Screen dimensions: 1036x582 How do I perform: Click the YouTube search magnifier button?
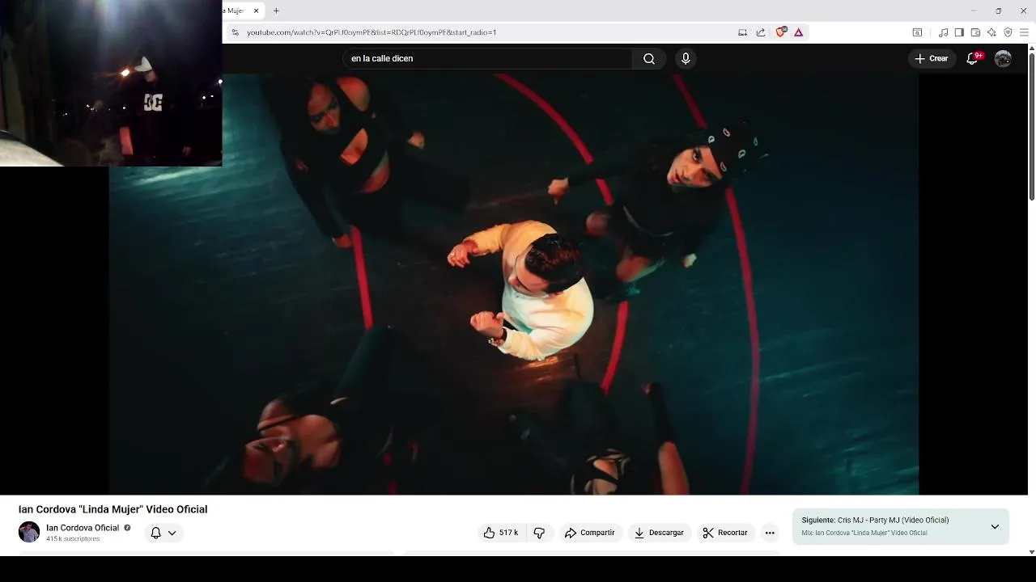point(649,58)
